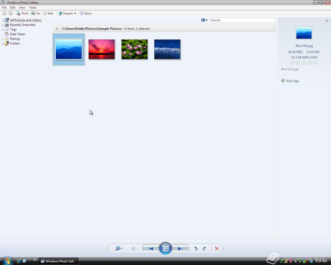This screenshot has height=265, width=331.
Task: Click the Forward navigation arrow
Action: (x=10, y=13)
